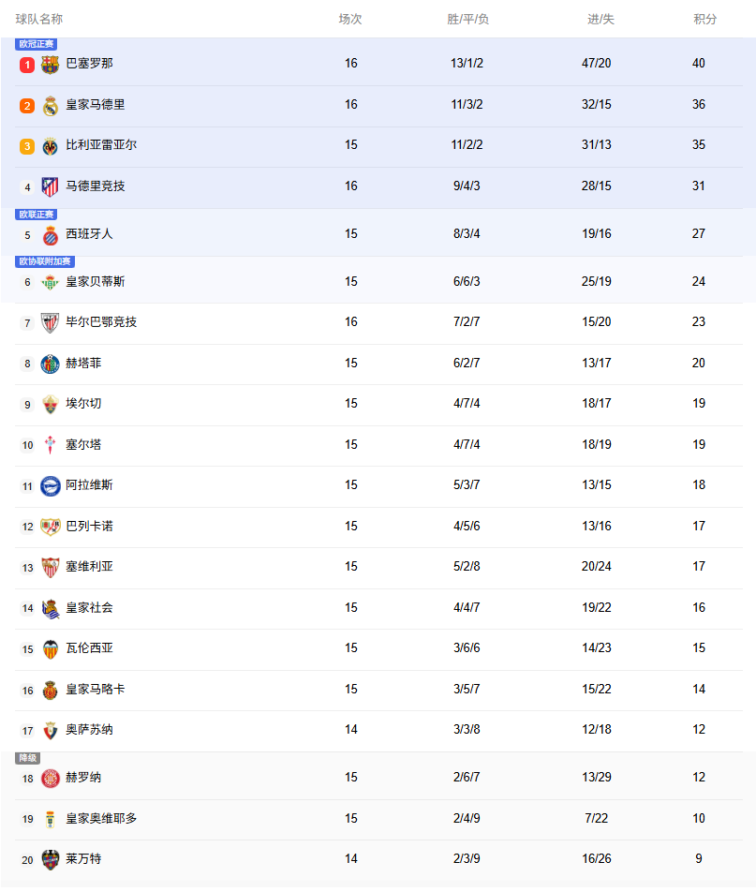Click the Espanyol club crest
Screen dimensions: 756x892
[51, 235]
